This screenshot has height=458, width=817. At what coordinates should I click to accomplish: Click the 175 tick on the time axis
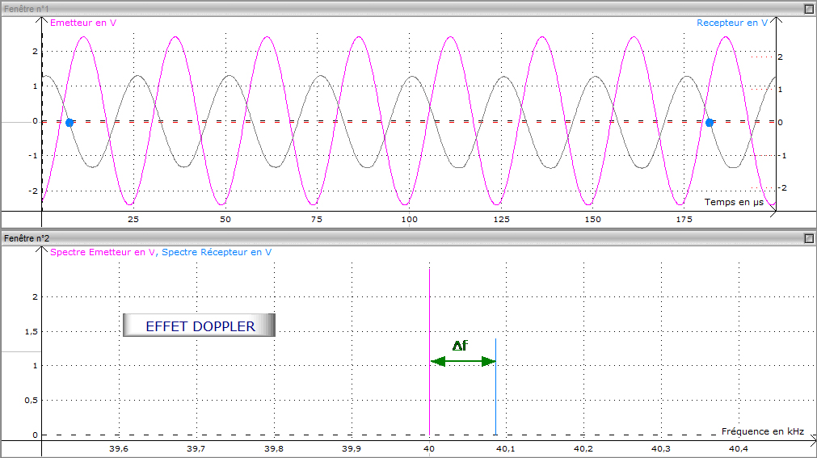(684, 220)
